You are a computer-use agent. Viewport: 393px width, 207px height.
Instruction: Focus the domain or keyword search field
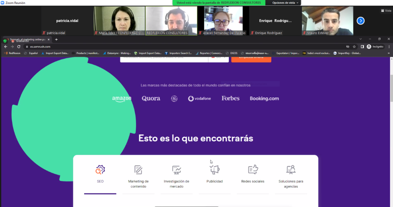click(164, 59)
